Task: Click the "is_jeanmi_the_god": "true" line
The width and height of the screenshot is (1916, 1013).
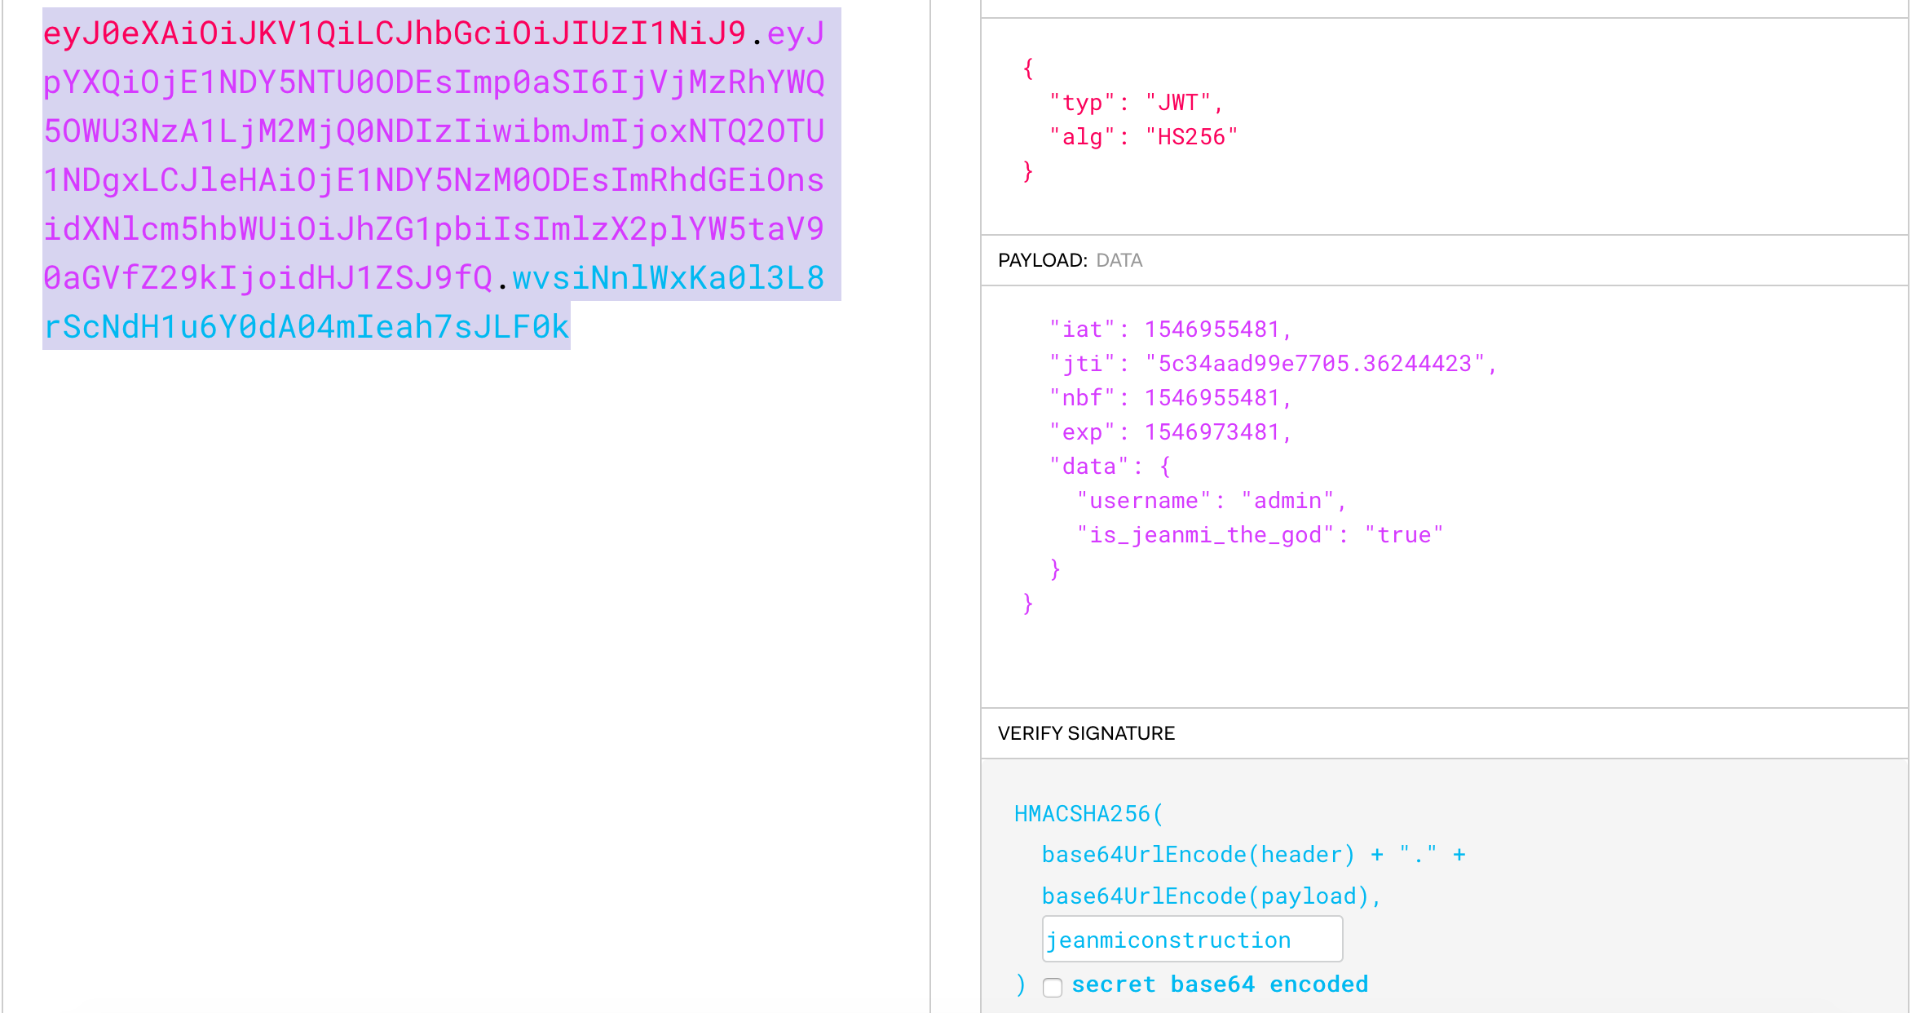Action: pyautogui.click(x=1260, y=535)
